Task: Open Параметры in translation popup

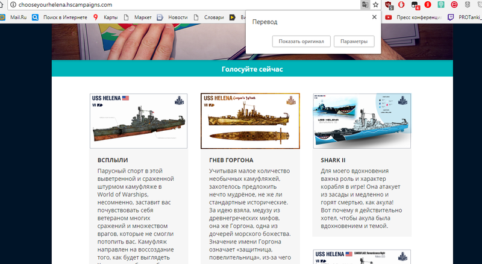Action: 354,41
